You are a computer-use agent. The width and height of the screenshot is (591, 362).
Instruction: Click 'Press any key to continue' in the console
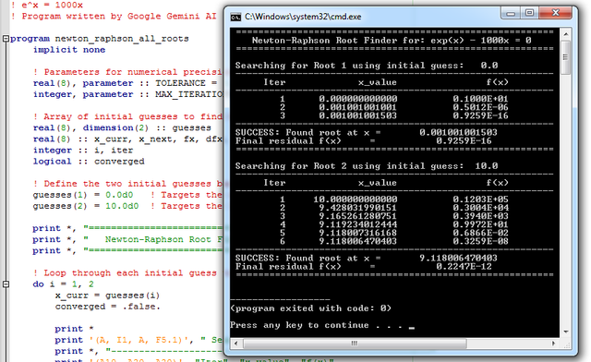coord(299,325)
